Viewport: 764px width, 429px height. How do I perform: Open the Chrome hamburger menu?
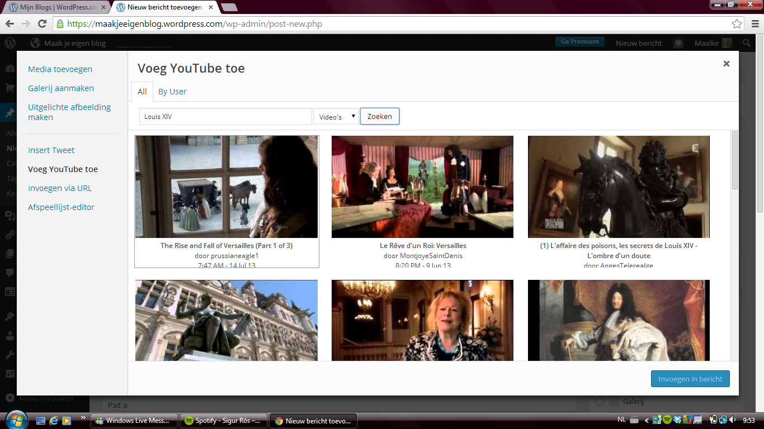753,24
